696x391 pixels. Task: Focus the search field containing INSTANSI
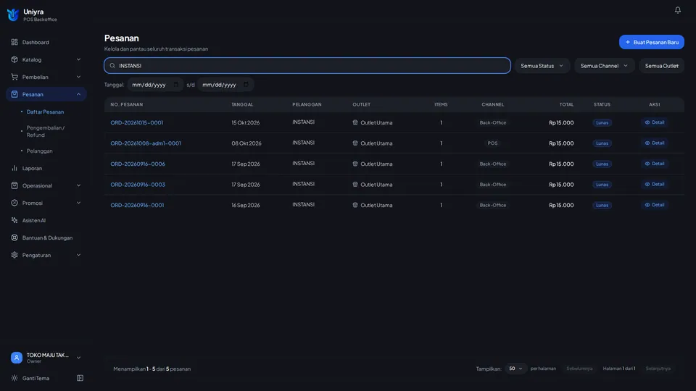307,66
